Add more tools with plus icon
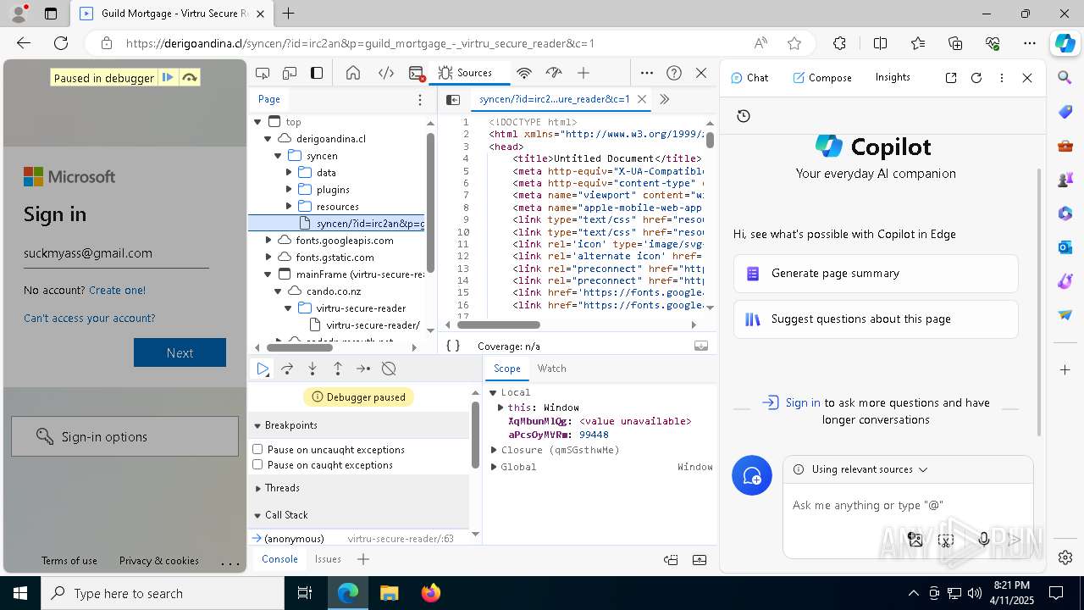1084x610 pixels. [583, 73]
